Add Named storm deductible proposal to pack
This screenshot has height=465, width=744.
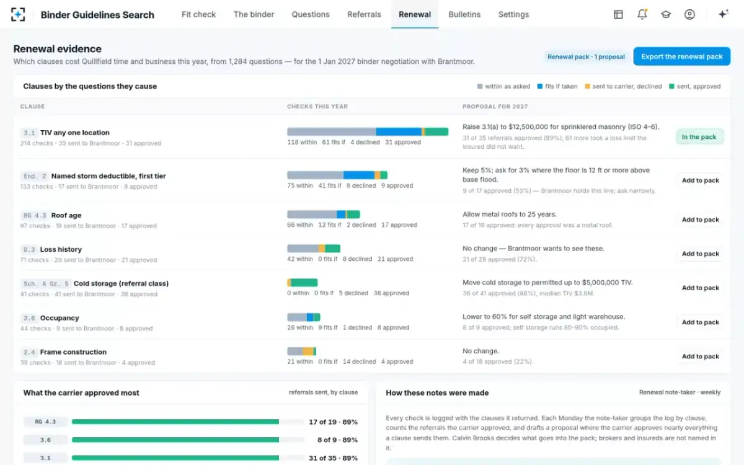tap(700, 180)
